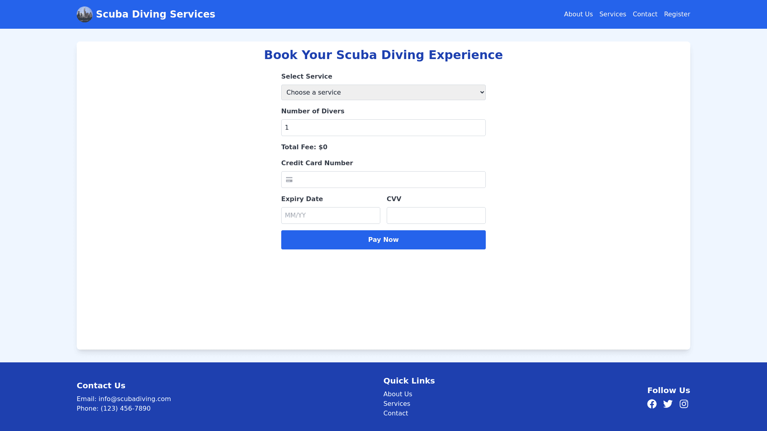Open About Us in top navigation
Image resolution: width=767 pixels, height=431 pixels.
[578, 14]
